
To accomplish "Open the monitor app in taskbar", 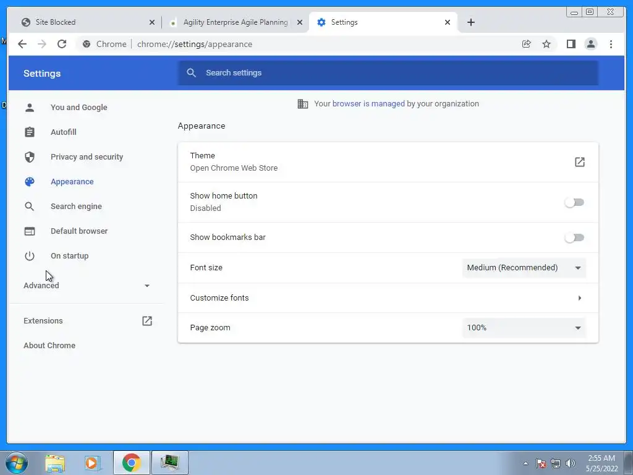I will pyautogui.click(x=169, y=463).
